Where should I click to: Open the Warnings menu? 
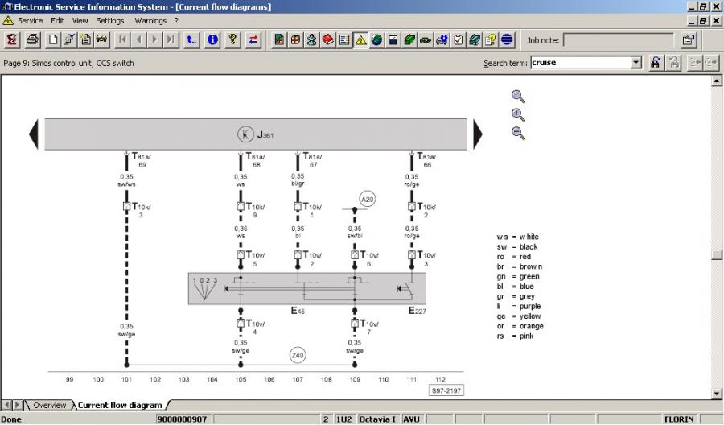click(150, 20)
